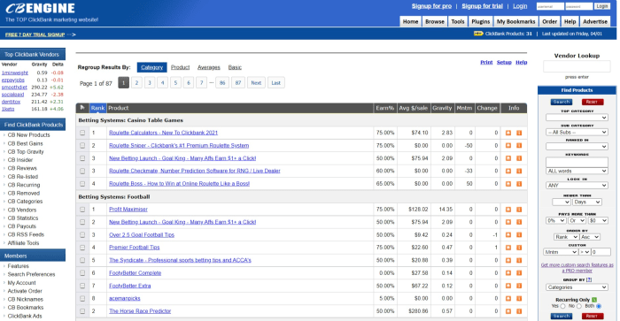Click the Vendor Lookup input field
This screenshot has width=620, height=321.
577,66
